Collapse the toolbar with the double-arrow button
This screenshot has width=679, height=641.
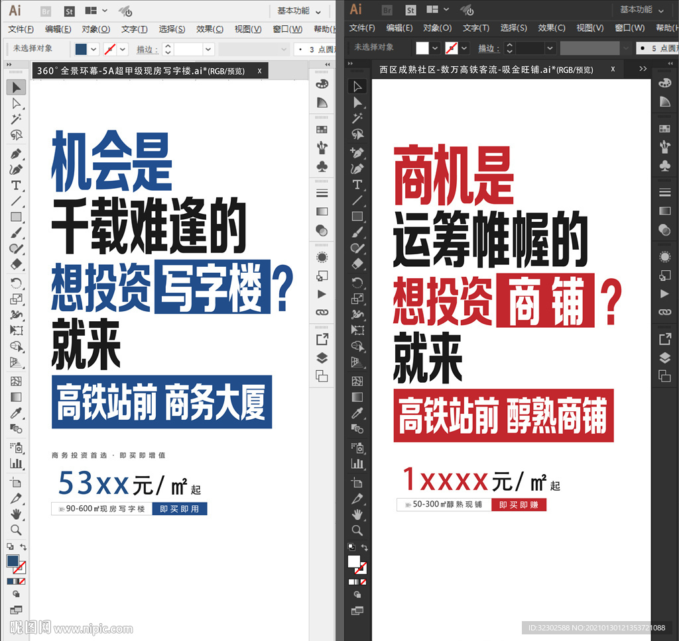click(x=8, y=65)
